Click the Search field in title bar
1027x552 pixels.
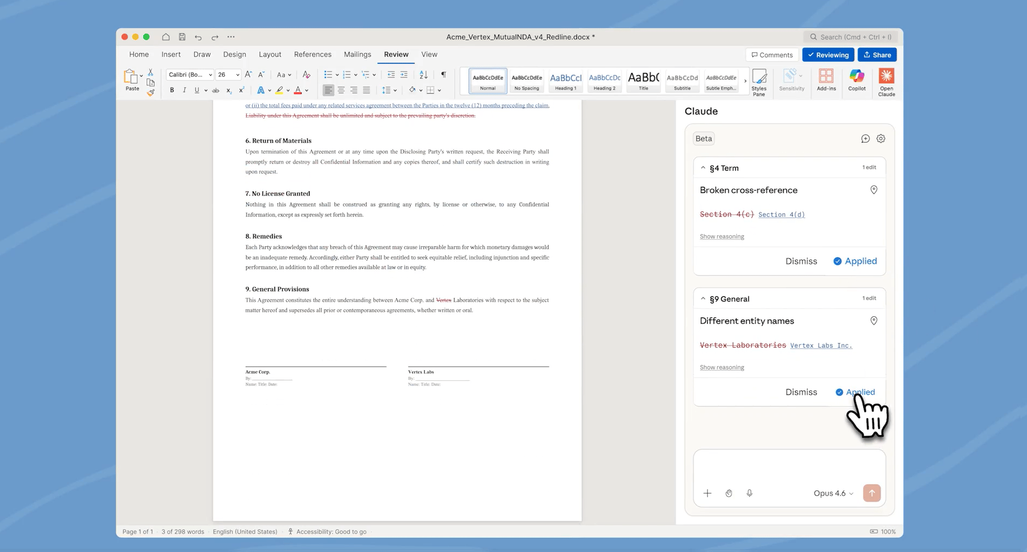coord(850,37)
